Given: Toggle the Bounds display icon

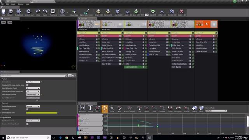Looking at the screenshot, I should [62, 12].
